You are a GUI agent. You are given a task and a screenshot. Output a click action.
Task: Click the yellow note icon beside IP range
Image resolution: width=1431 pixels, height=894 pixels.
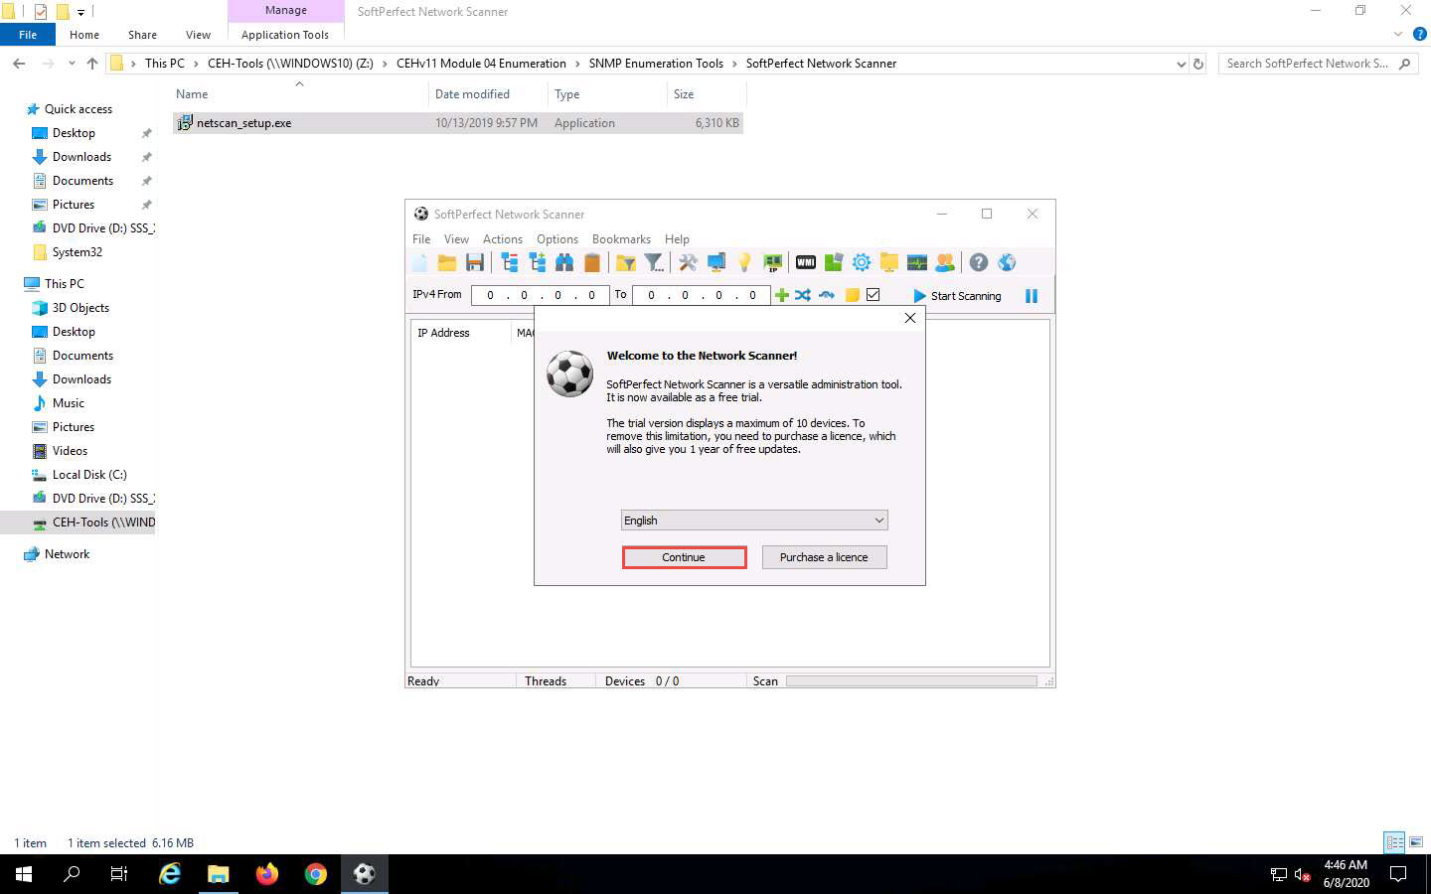click(x=852, y=295)
